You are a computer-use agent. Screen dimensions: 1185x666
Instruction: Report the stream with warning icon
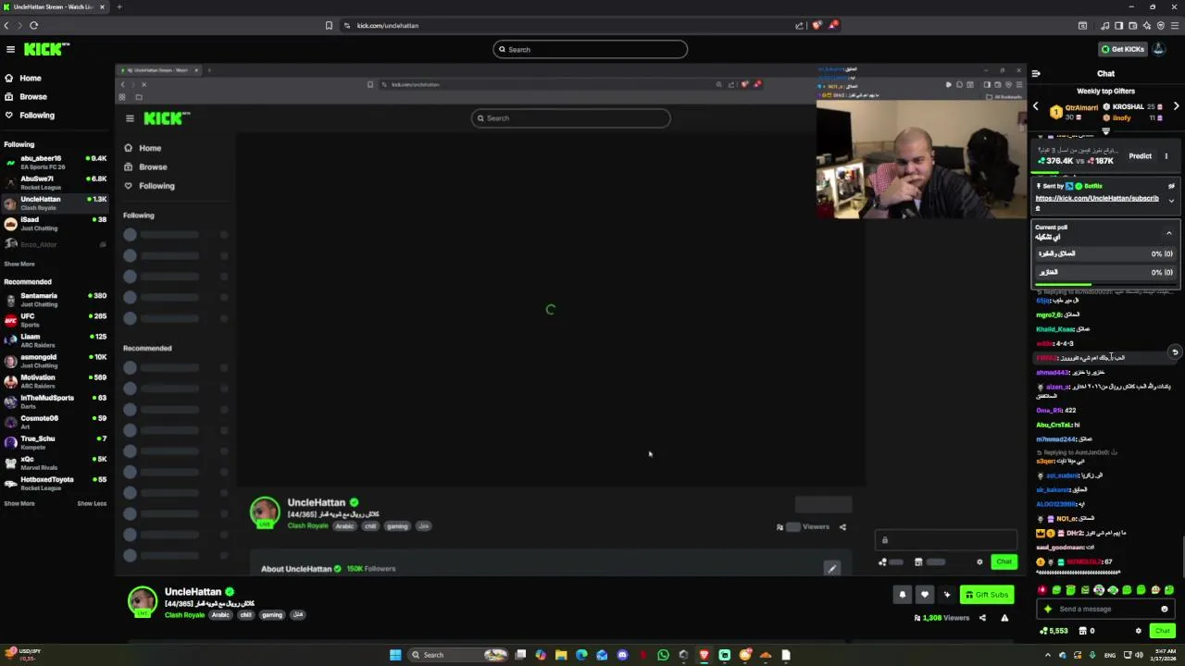(x=1004, y=618)
